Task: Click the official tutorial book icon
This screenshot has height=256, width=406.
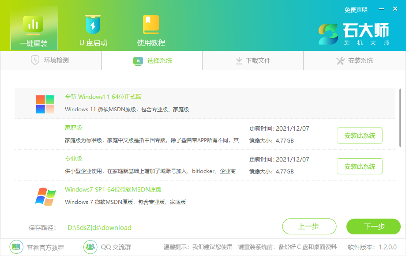Action: [16, 247]
